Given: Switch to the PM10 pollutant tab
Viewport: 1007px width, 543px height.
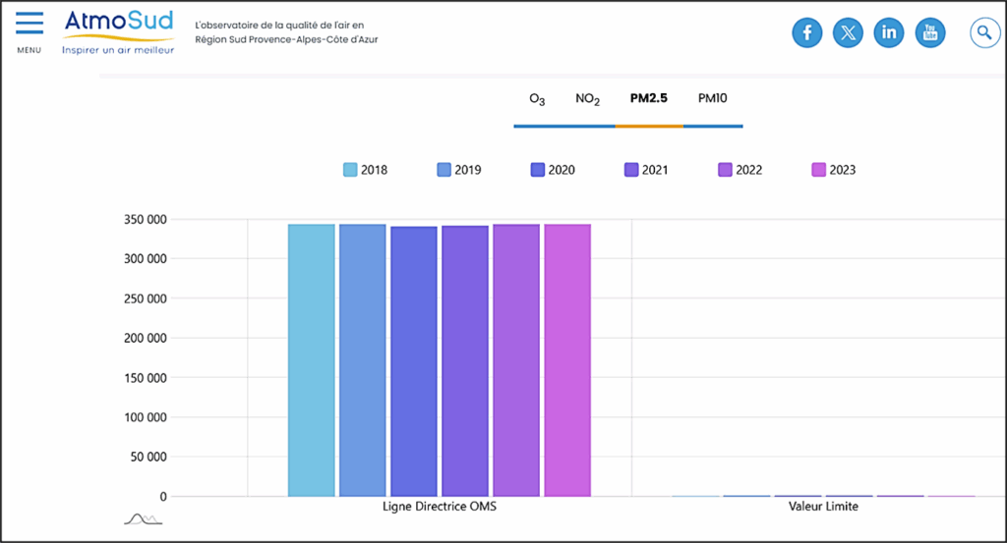Looking at the screenshot, I should point(712,99).
